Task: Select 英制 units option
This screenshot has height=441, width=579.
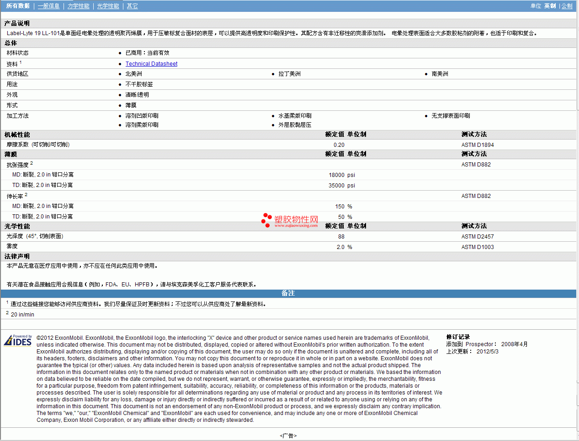Action: tap(550, 6)
